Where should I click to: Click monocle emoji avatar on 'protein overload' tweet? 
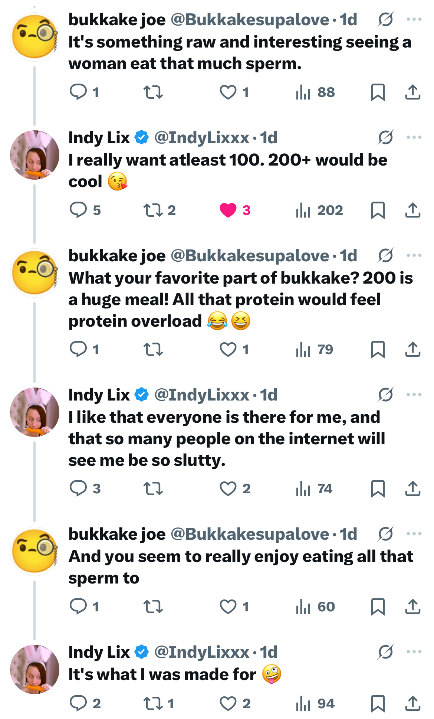tap(34, 273)
